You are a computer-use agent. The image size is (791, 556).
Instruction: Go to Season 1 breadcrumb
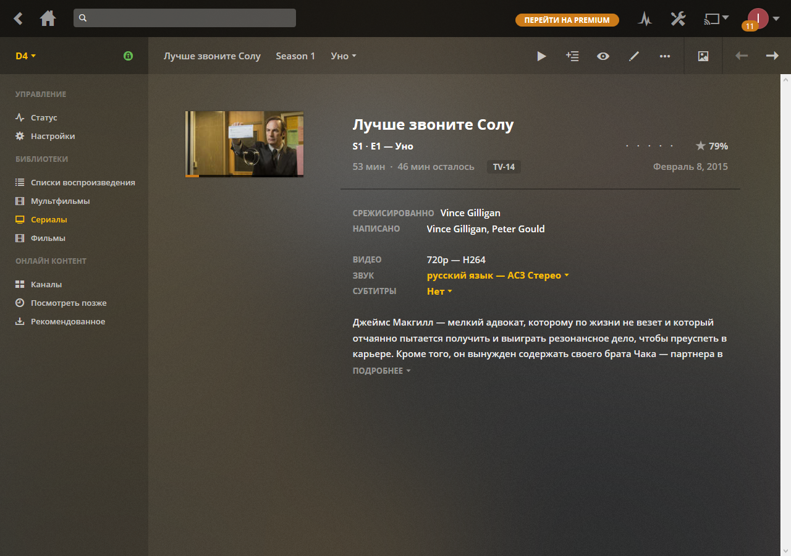(x=295, y=56)
